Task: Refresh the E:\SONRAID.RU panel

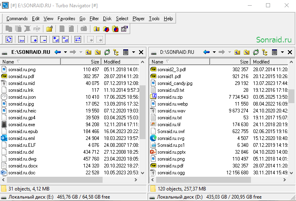Action: click(107, 52)
